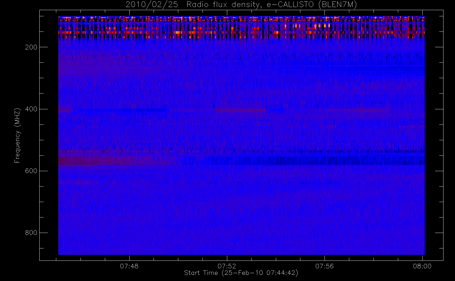Click the '08:00' time axis label
Screen dimensions: 455x281
tap(422, 266)
